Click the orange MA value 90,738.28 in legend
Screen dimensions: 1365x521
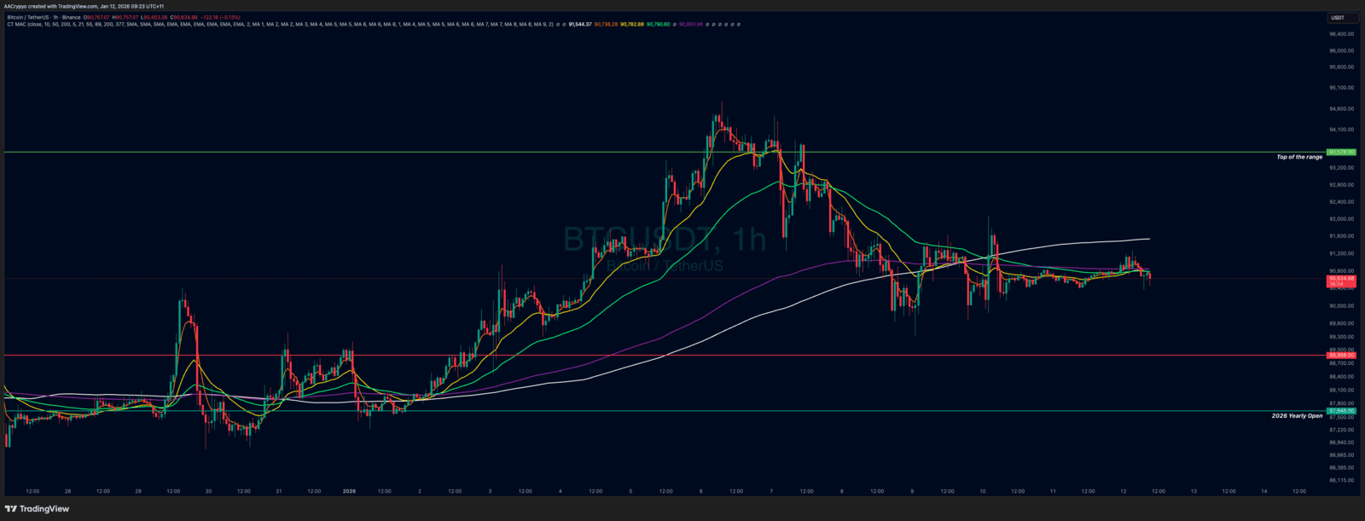tap(606, 25)
